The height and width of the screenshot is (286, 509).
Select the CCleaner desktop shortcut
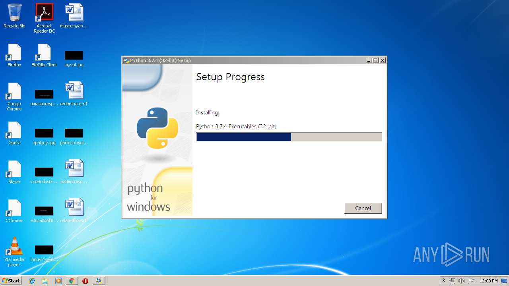(14, 211)
